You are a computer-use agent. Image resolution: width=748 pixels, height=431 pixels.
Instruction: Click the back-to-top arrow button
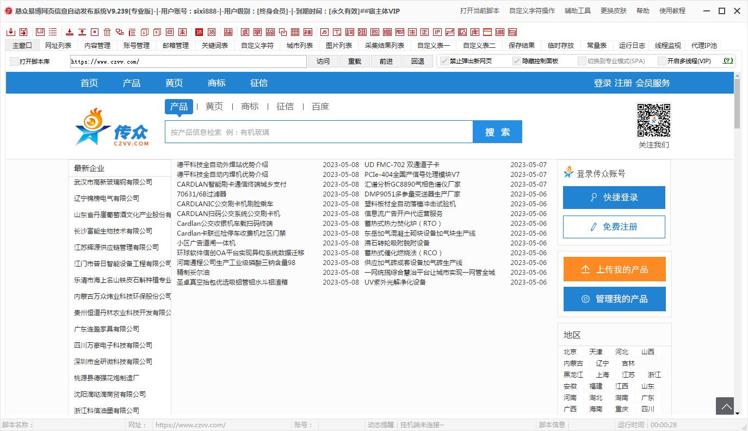725,406
